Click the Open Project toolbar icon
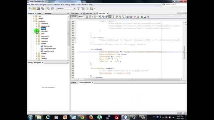This screenshot has height=120, width=214. click(38, 9)
